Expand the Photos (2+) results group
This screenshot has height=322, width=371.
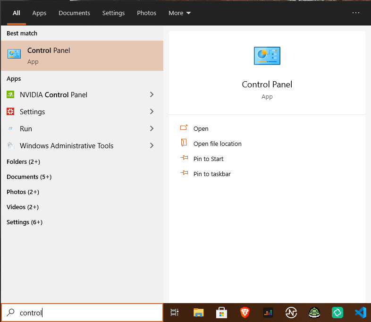click(x=23, y=192)
